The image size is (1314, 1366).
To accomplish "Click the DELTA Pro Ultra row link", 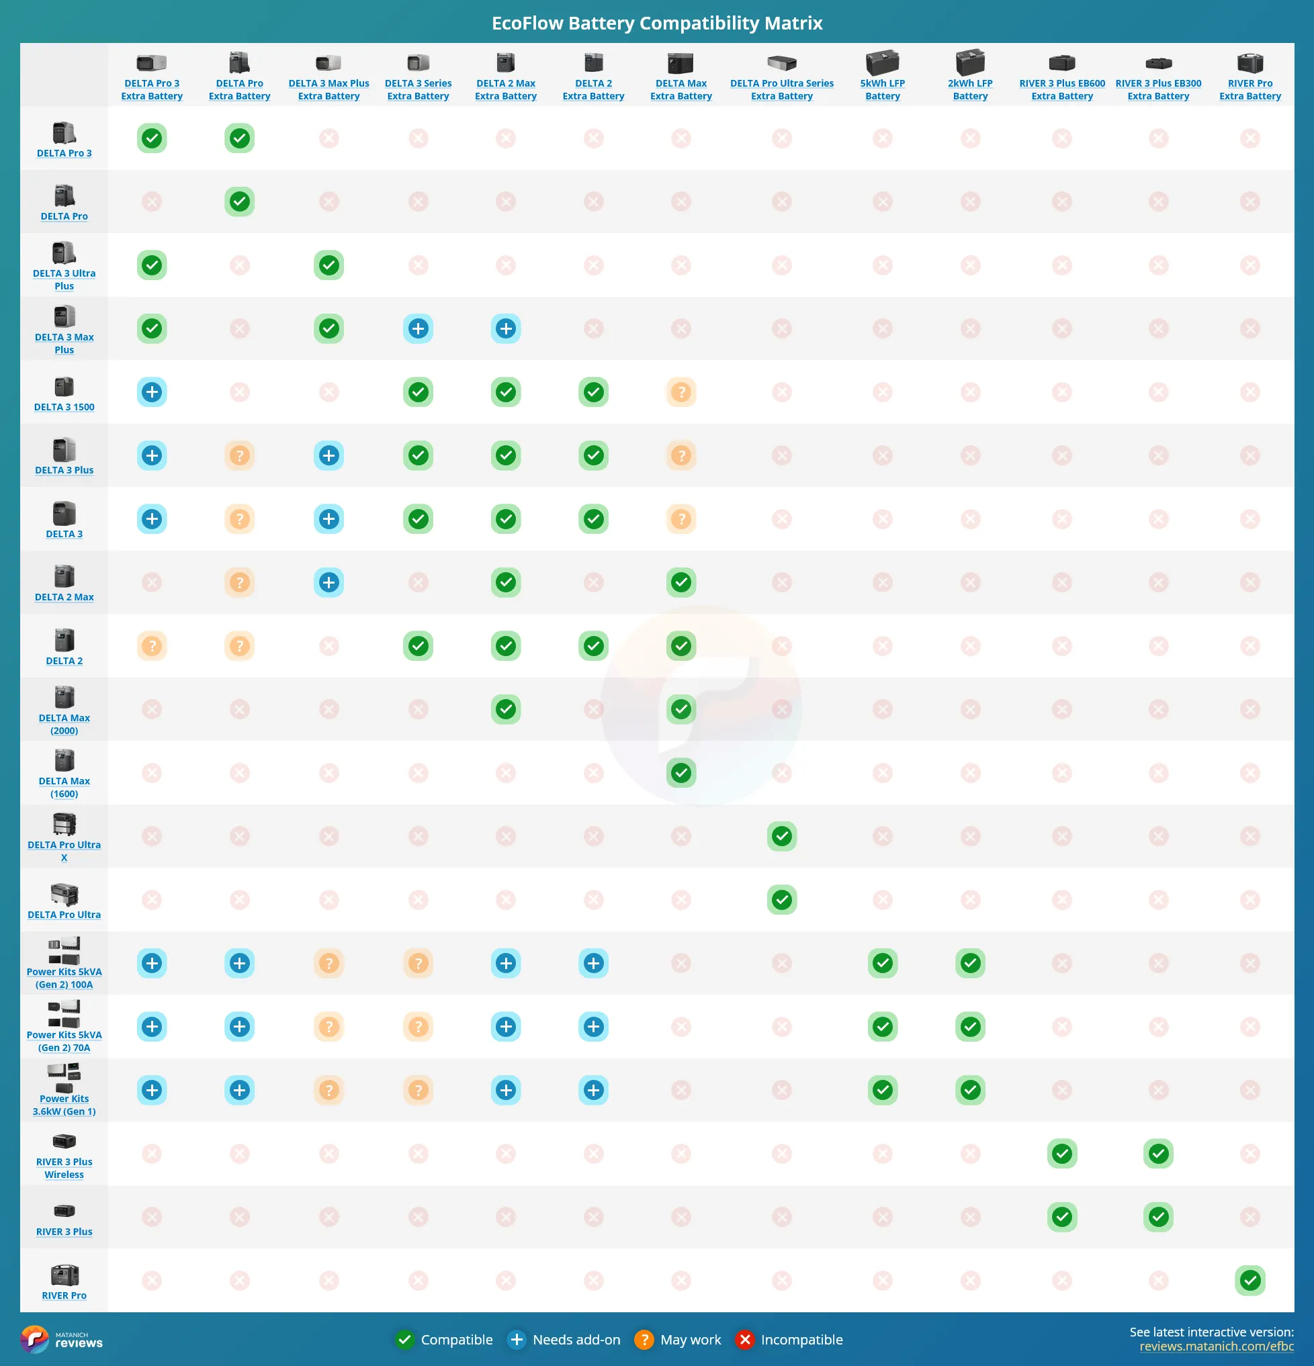I will (x=64, y=915).
